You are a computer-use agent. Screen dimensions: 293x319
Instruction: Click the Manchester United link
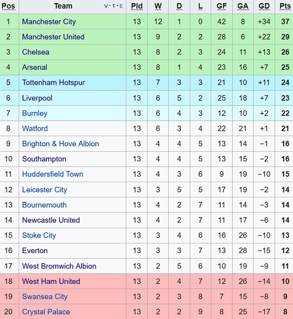click(53, 37)
